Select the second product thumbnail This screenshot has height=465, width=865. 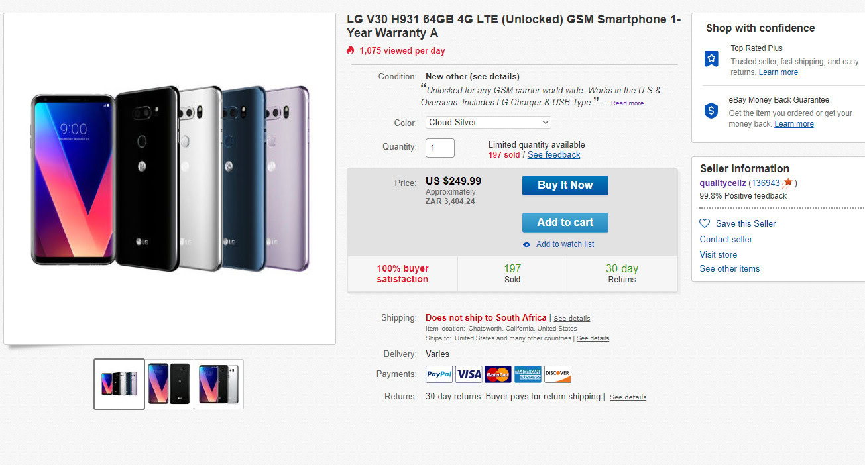pyautogui.click(x=170, y=384)
